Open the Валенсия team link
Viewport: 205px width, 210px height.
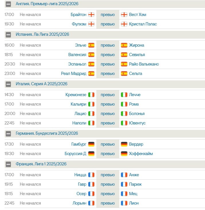click(77, 55)
